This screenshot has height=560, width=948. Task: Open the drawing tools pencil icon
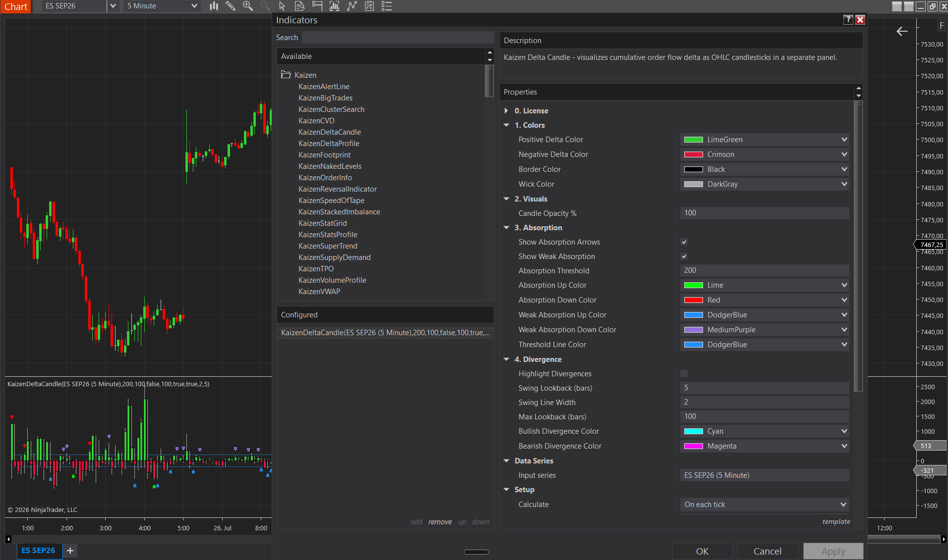(x=231, y=6)
